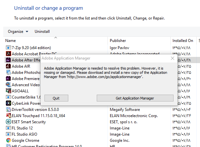Click publisher ESET, spol s r. o. cell
Viewport: 200px width, 147px height.
124,122
